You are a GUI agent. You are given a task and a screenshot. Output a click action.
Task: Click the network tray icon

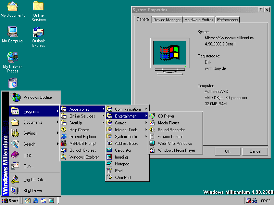click(255, 201)
